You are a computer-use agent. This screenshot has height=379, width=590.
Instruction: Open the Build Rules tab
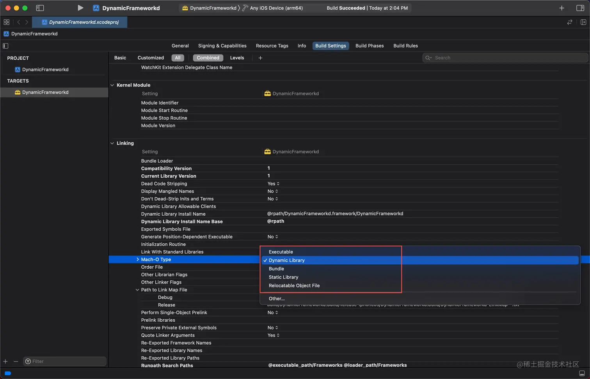(x=405, y=46)
